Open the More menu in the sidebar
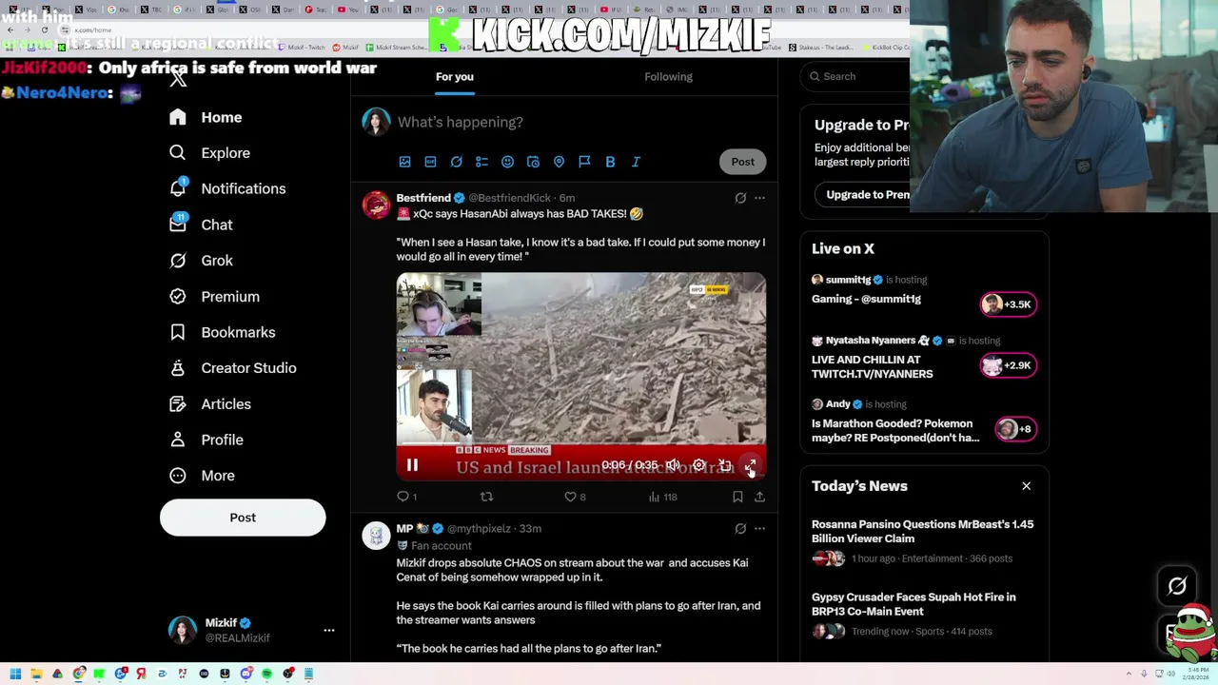 click(201, 476)
